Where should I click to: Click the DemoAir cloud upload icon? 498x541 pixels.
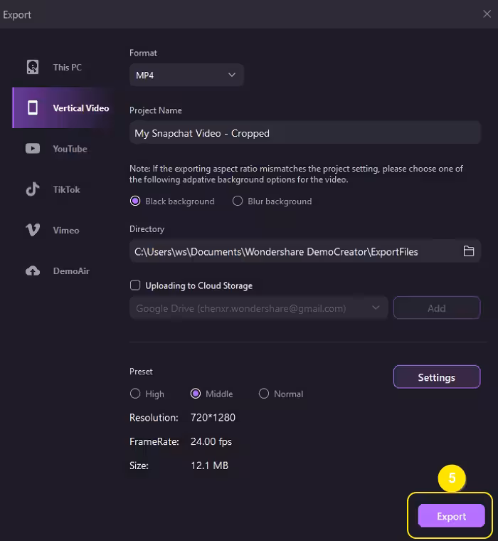[33, 271]
